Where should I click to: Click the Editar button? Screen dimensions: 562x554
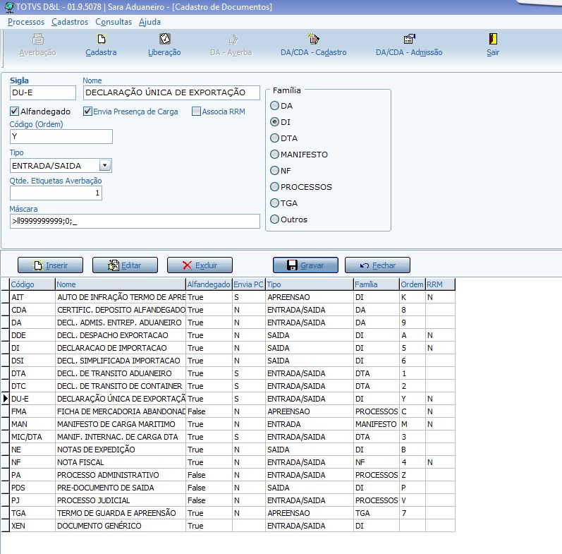click(x=125, y=265)
